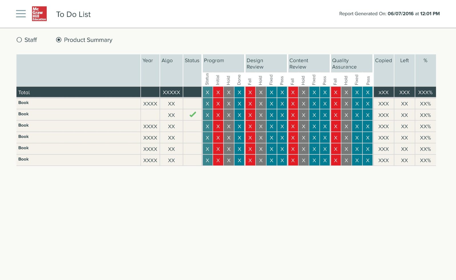Click the Copied column header

383,60
